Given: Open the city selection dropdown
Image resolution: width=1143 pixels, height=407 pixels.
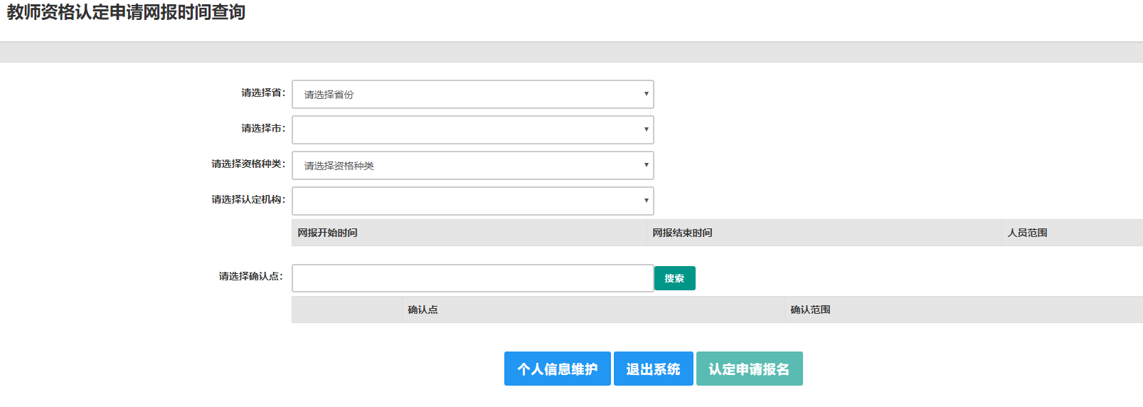Looking at the screenshot, I should click(x=472, y=129).
